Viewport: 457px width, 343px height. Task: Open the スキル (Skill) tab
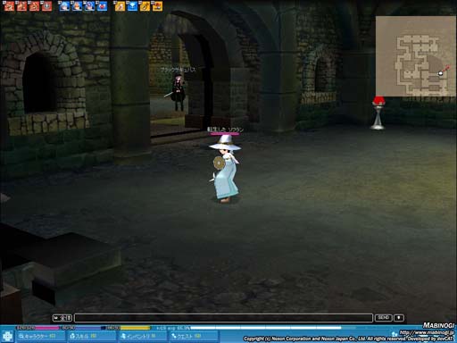click(x=92, y=336)
